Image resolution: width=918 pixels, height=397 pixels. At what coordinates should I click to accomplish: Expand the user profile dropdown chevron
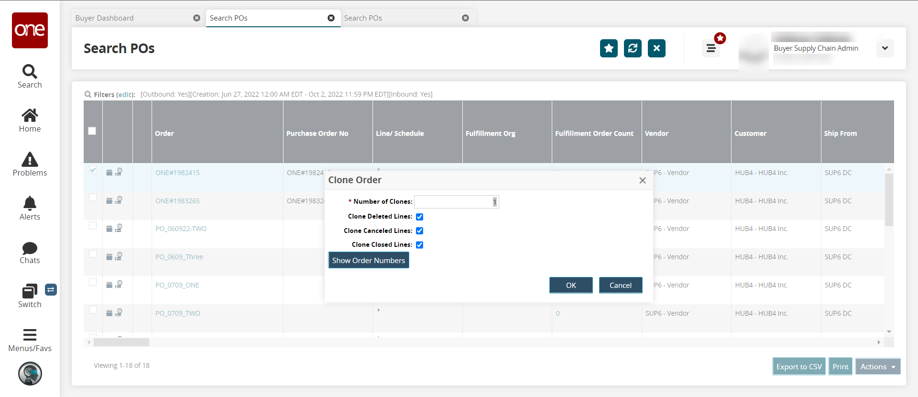885,48
